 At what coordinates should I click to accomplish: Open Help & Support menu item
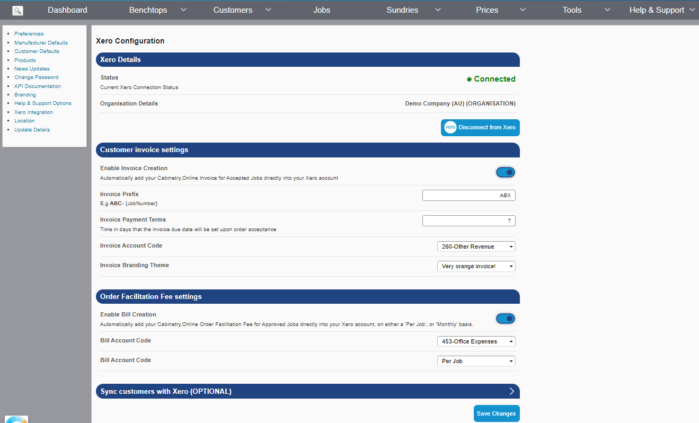657,10
